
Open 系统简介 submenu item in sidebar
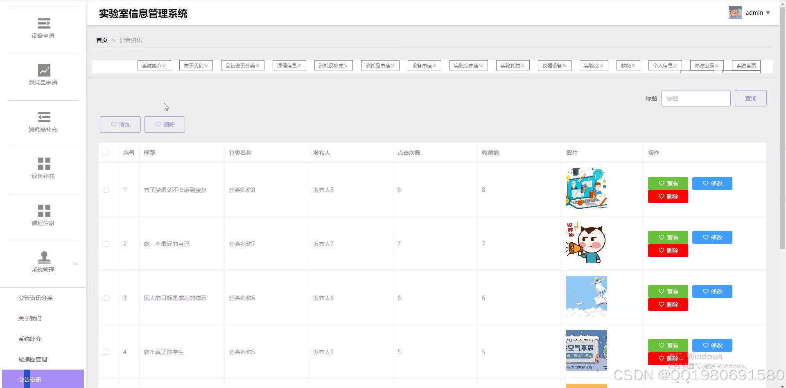(30, 339)
